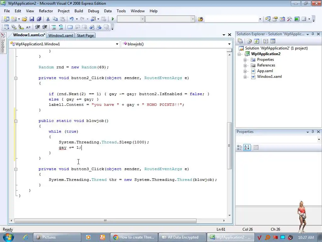
Task: Expand the App.xaml tree node
Action: [x=245, y=71]
